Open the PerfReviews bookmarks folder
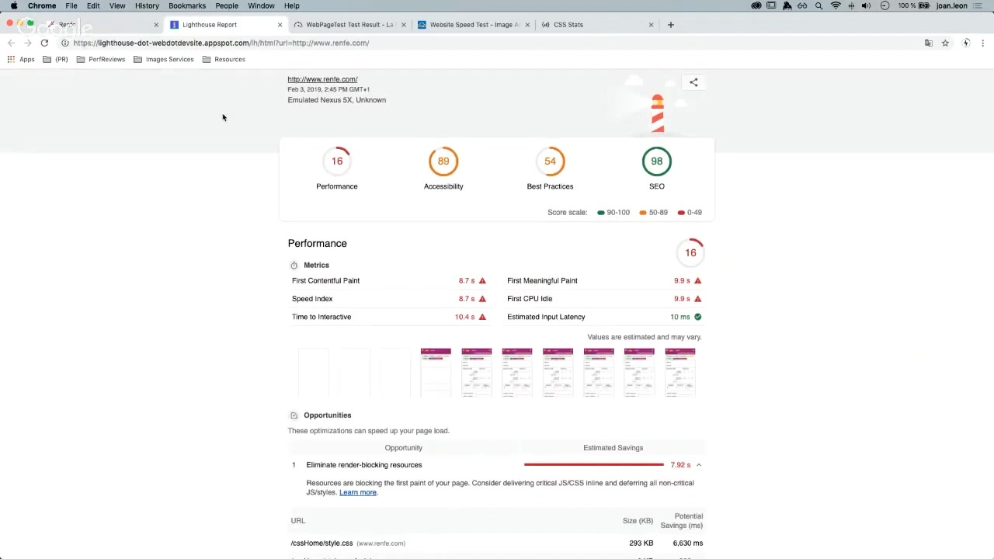994x559 pixels. click(x=101, y=59)
